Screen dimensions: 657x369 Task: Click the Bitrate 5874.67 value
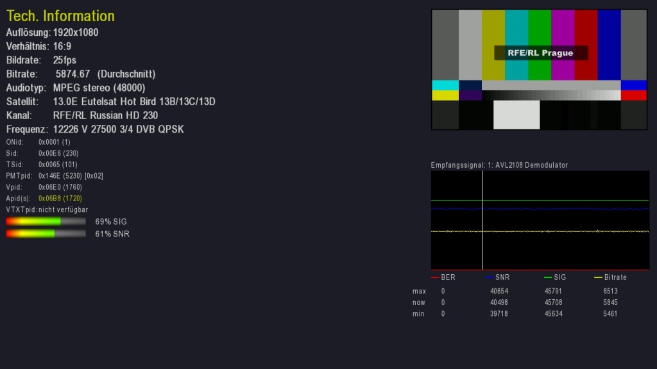tap(73, 74)
